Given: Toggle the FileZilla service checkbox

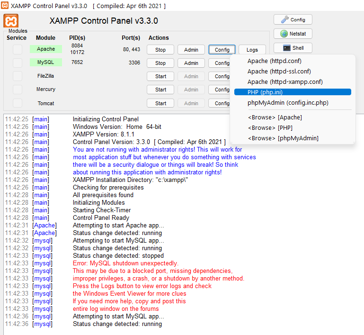Looking at the screenshot, I should coord(18,76).
